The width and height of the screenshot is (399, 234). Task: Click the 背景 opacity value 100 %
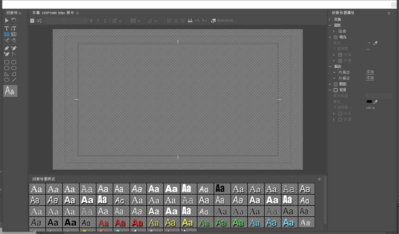(x=370, y=108)
